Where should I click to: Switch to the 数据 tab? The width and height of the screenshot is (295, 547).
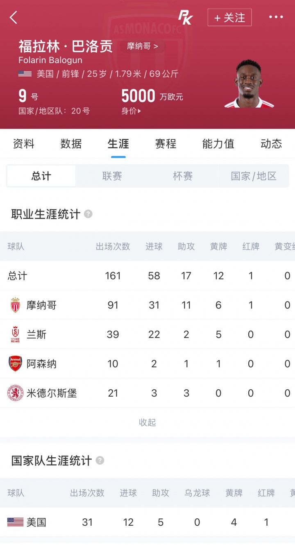point(71,144)
